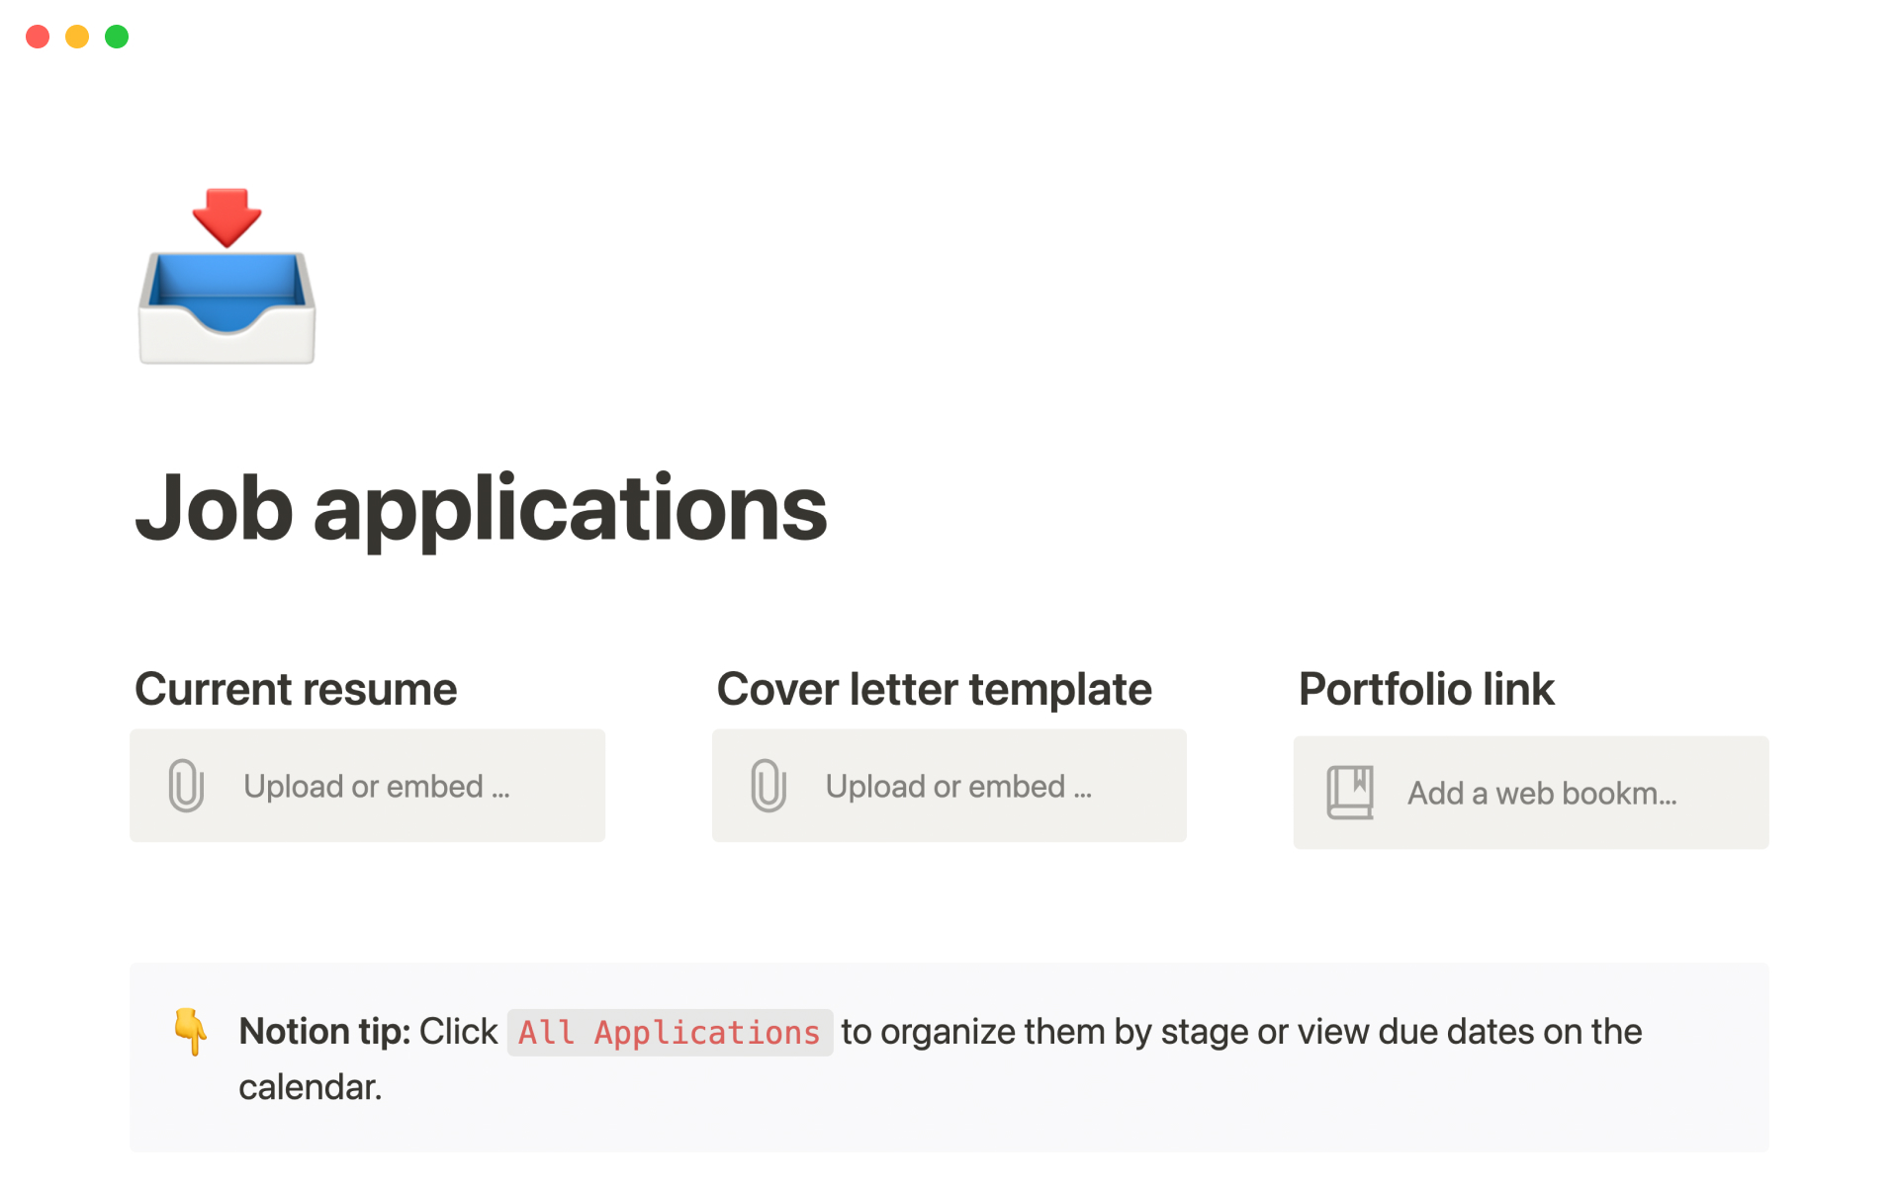The height and width of the screenshot is (1186, 1899).
Task: Click the "Cover letter template" heading
Action: pyautogui.click(x=934, y=689)
